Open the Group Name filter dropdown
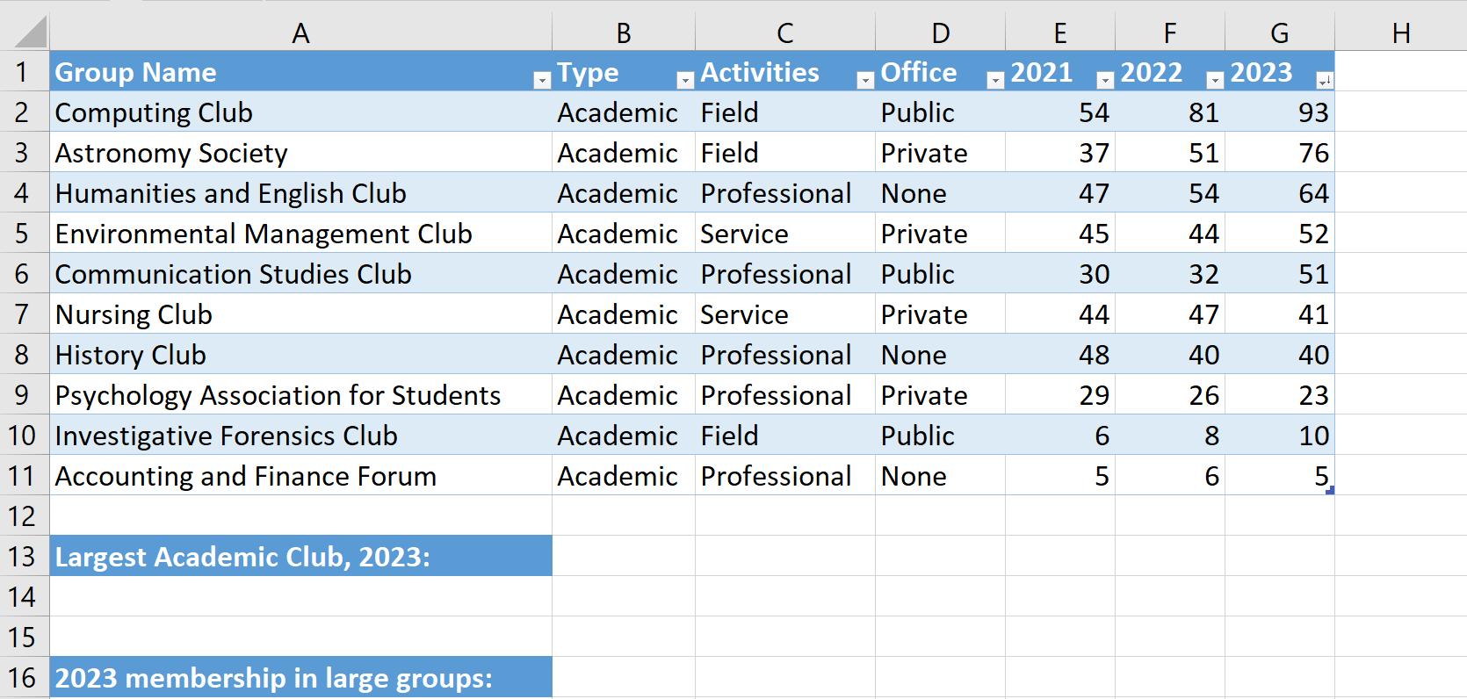The height and width of the screenshot is (699, 1467). pos(542,80)
